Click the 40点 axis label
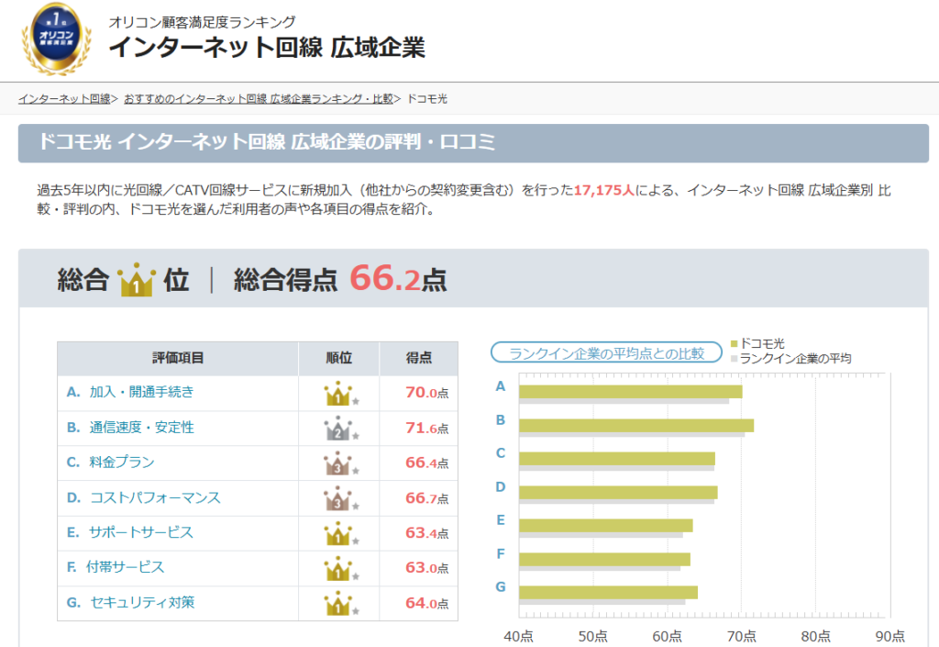Screen dimensions: 939x647 [519, 636]
